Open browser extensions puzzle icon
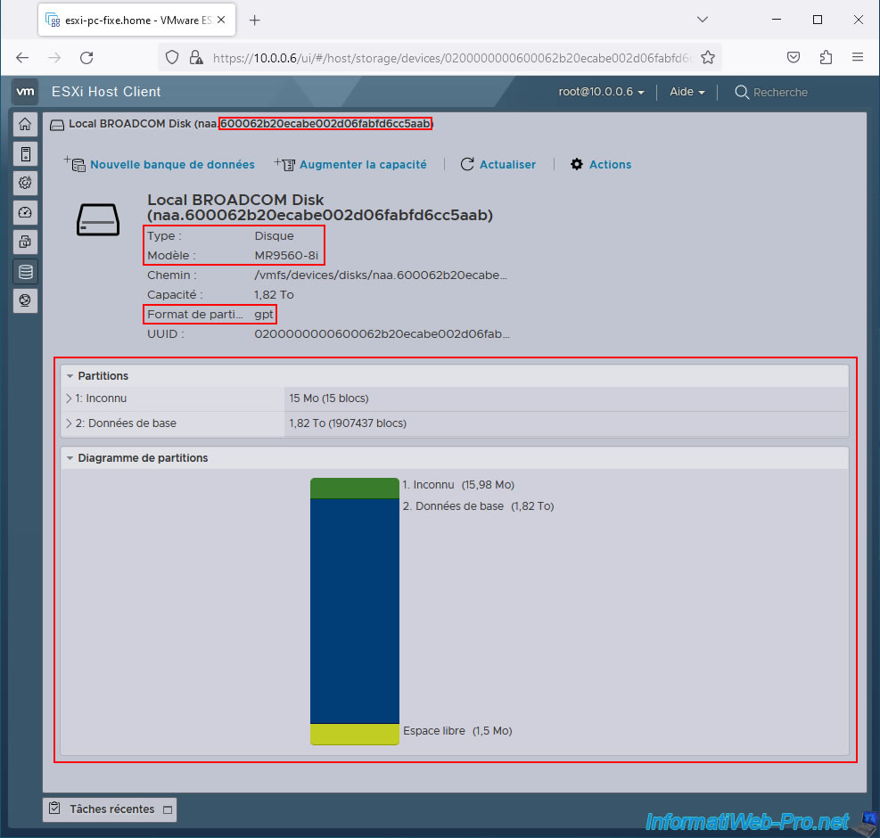Screen dimensions: 880x838 click(x=826, y=57)
